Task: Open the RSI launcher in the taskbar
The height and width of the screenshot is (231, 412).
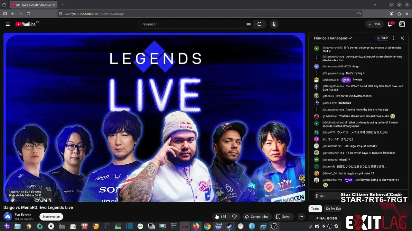Action: point(263,227)
